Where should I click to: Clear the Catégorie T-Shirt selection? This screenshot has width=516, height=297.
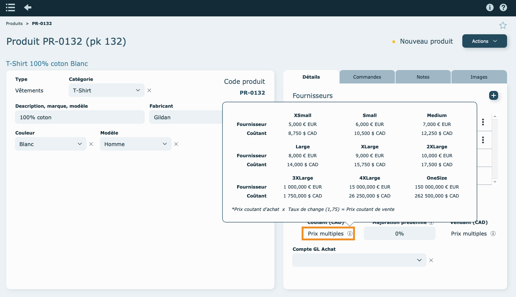[149, 90]
